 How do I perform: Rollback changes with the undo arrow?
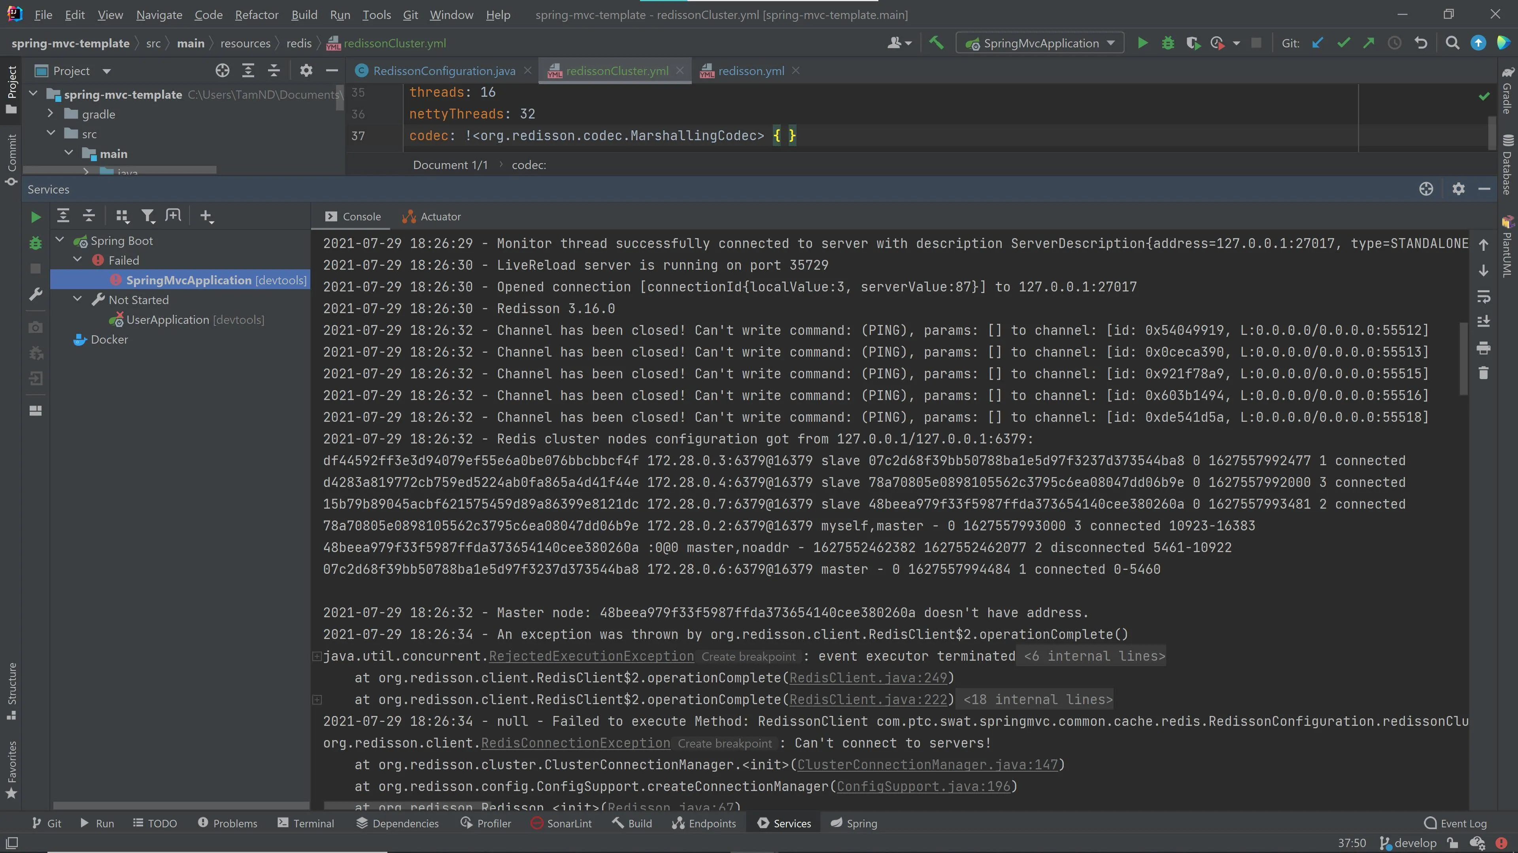point(1420,43)
